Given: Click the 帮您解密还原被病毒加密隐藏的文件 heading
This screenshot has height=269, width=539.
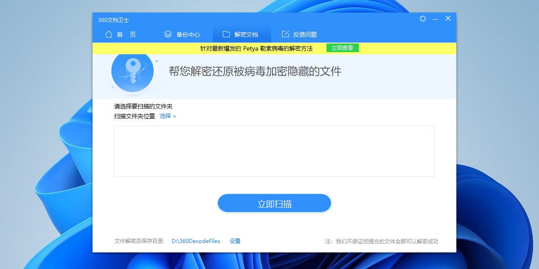Looking at the screenshot, I should pos(255,71).
